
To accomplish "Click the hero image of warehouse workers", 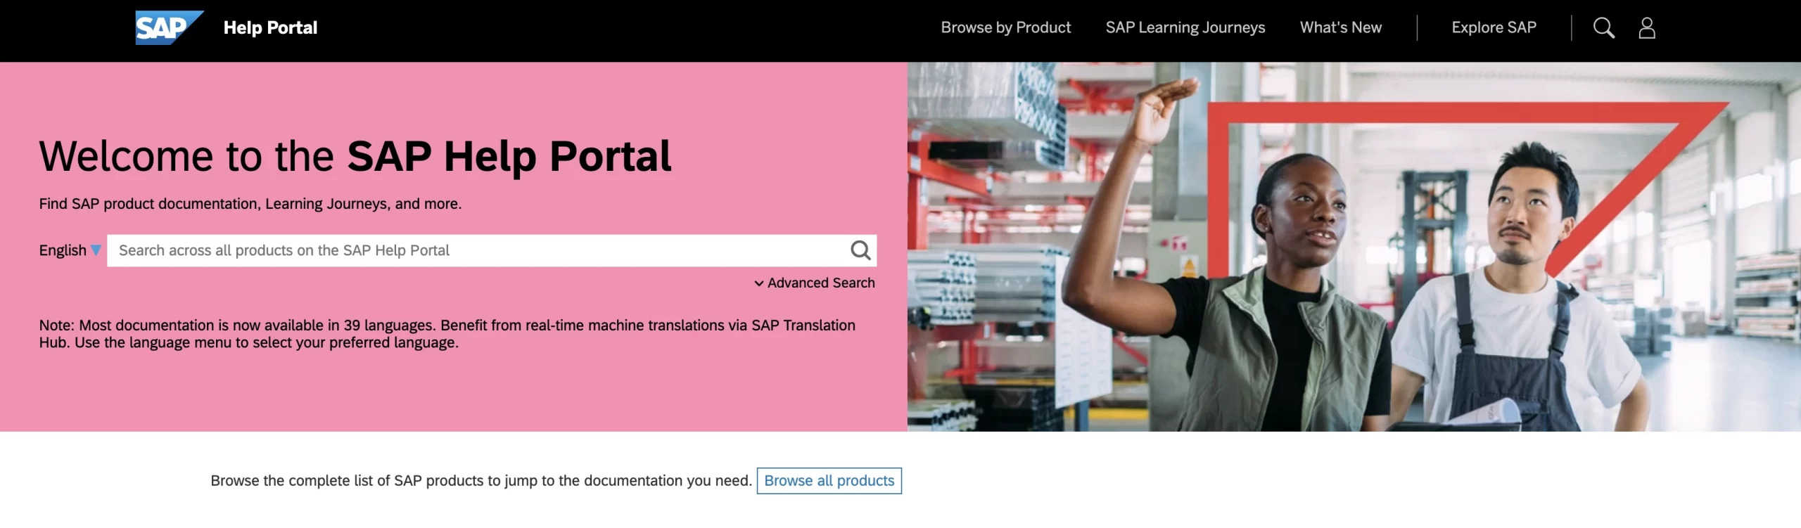I will [x=1354, y=247].
